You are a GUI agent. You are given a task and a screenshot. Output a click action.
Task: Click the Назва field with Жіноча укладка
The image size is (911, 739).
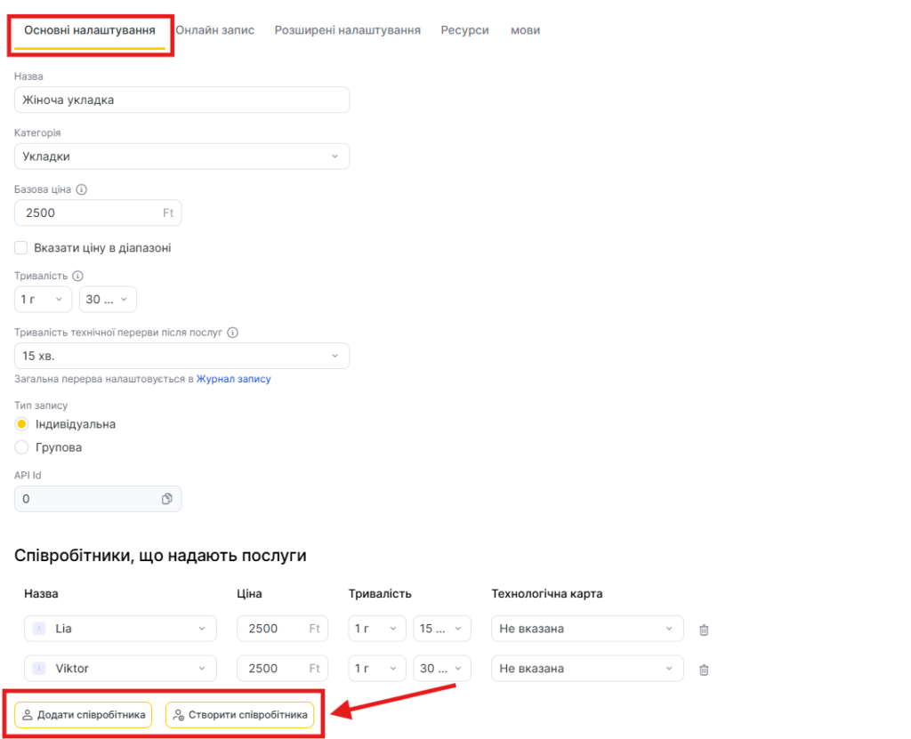pos(181,100)
